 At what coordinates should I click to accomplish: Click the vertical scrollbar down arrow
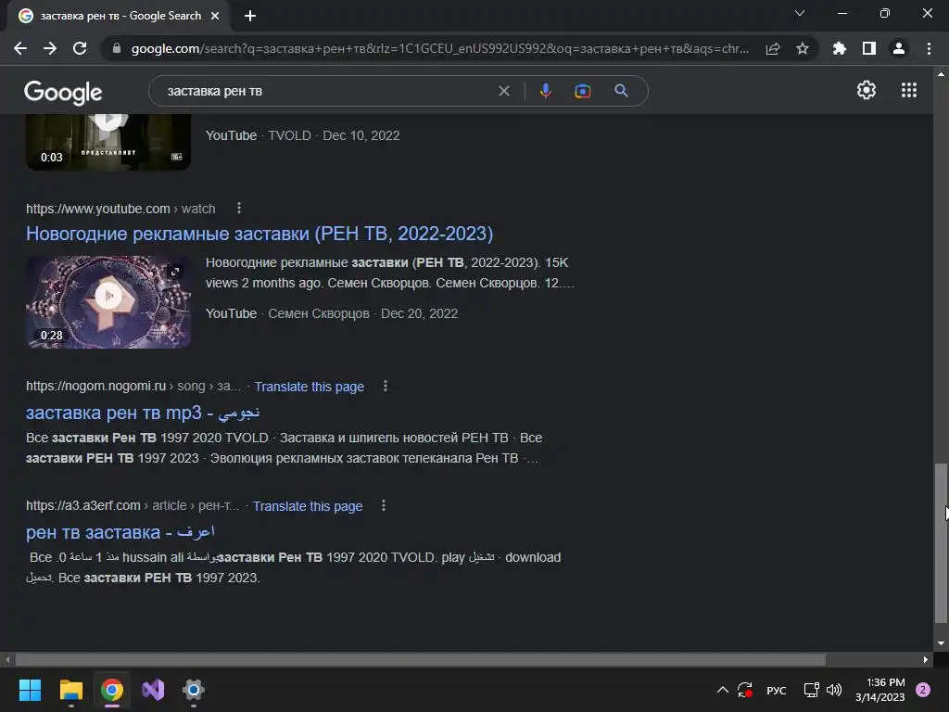(x=940, y=643)
